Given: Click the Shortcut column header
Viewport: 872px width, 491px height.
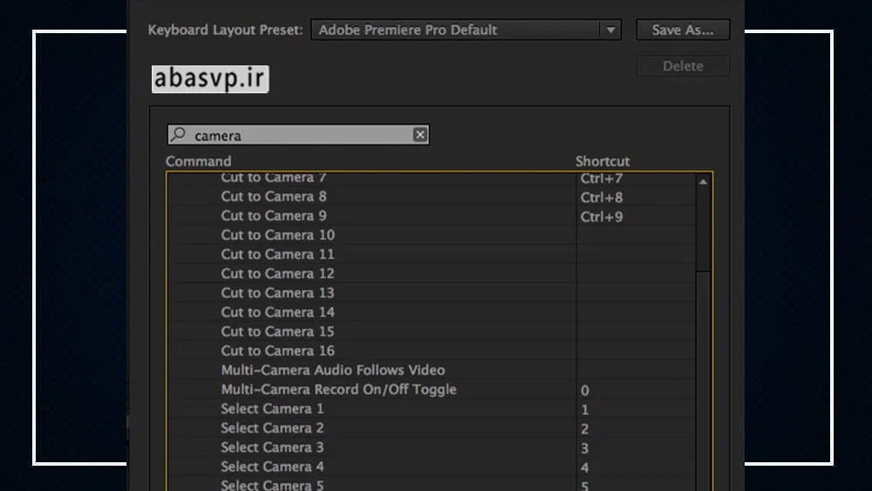Looking at the screenshot, I should coord(603,161).
